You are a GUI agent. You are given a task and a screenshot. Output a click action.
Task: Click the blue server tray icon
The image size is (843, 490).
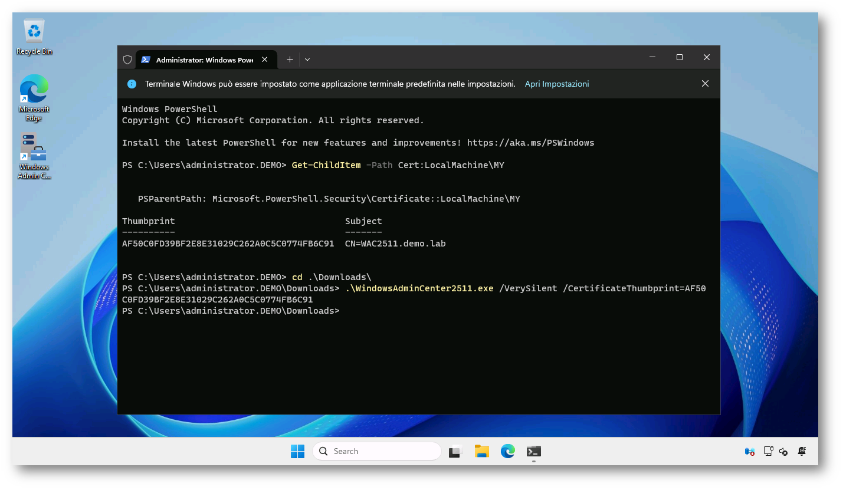pyautogui.click(x=750, y=452)
